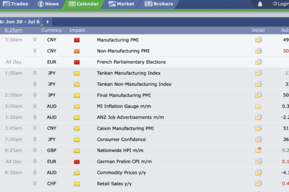Open detail folder for MI Inflation Gauge m/m

point(258,107)
